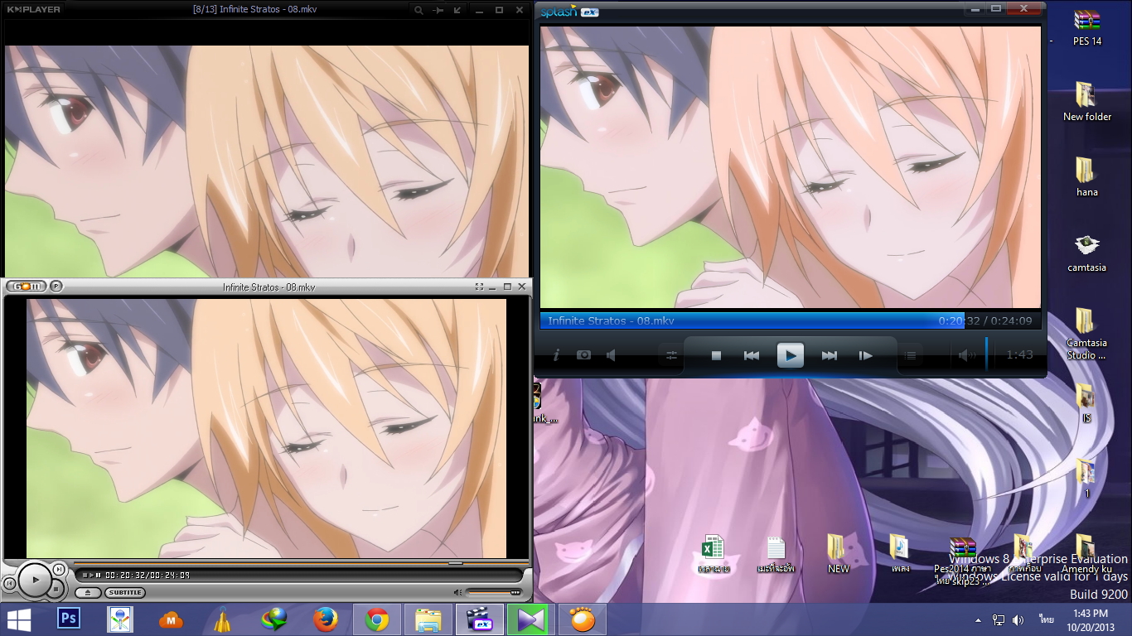Screen dimensions: 1132x636
Task: Toggle GOM Player fullscreen icon
Action: click(x=479, y=287)
